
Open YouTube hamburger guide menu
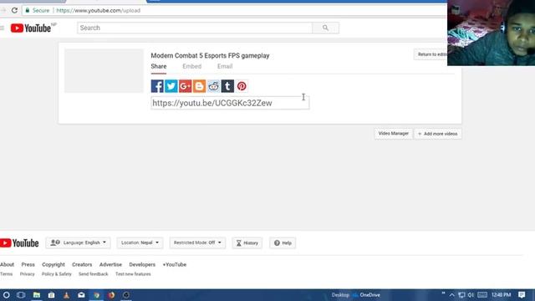click(x=2, y=28)
